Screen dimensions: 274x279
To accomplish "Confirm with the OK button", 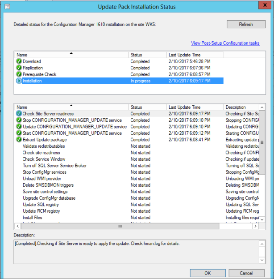I will click(208, 273).
